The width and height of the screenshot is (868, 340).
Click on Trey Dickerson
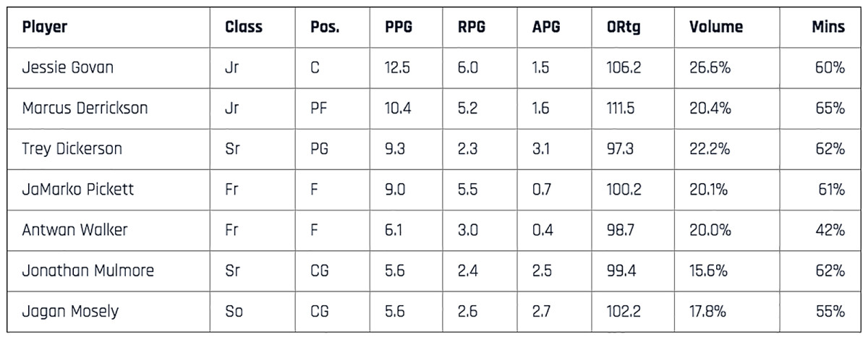(x=72, y=149)
